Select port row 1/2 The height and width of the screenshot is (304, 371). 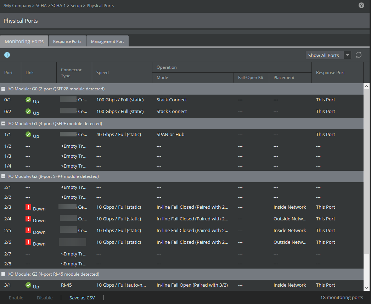coord(182,146)
